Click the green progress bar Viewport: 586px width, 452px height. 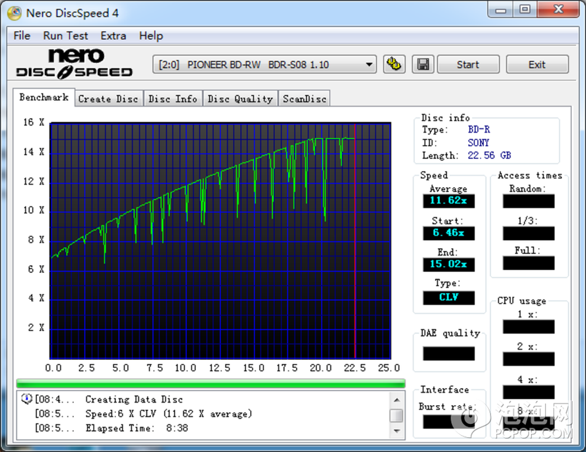point(211,383)
